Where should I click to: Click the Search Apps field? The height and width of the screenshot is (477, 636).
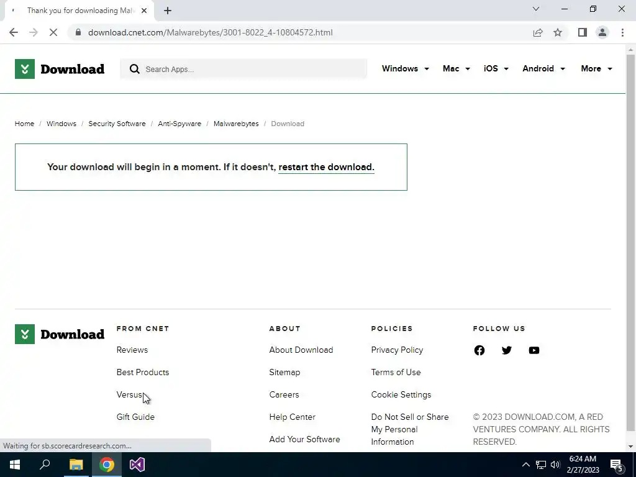tap(243, 69)
